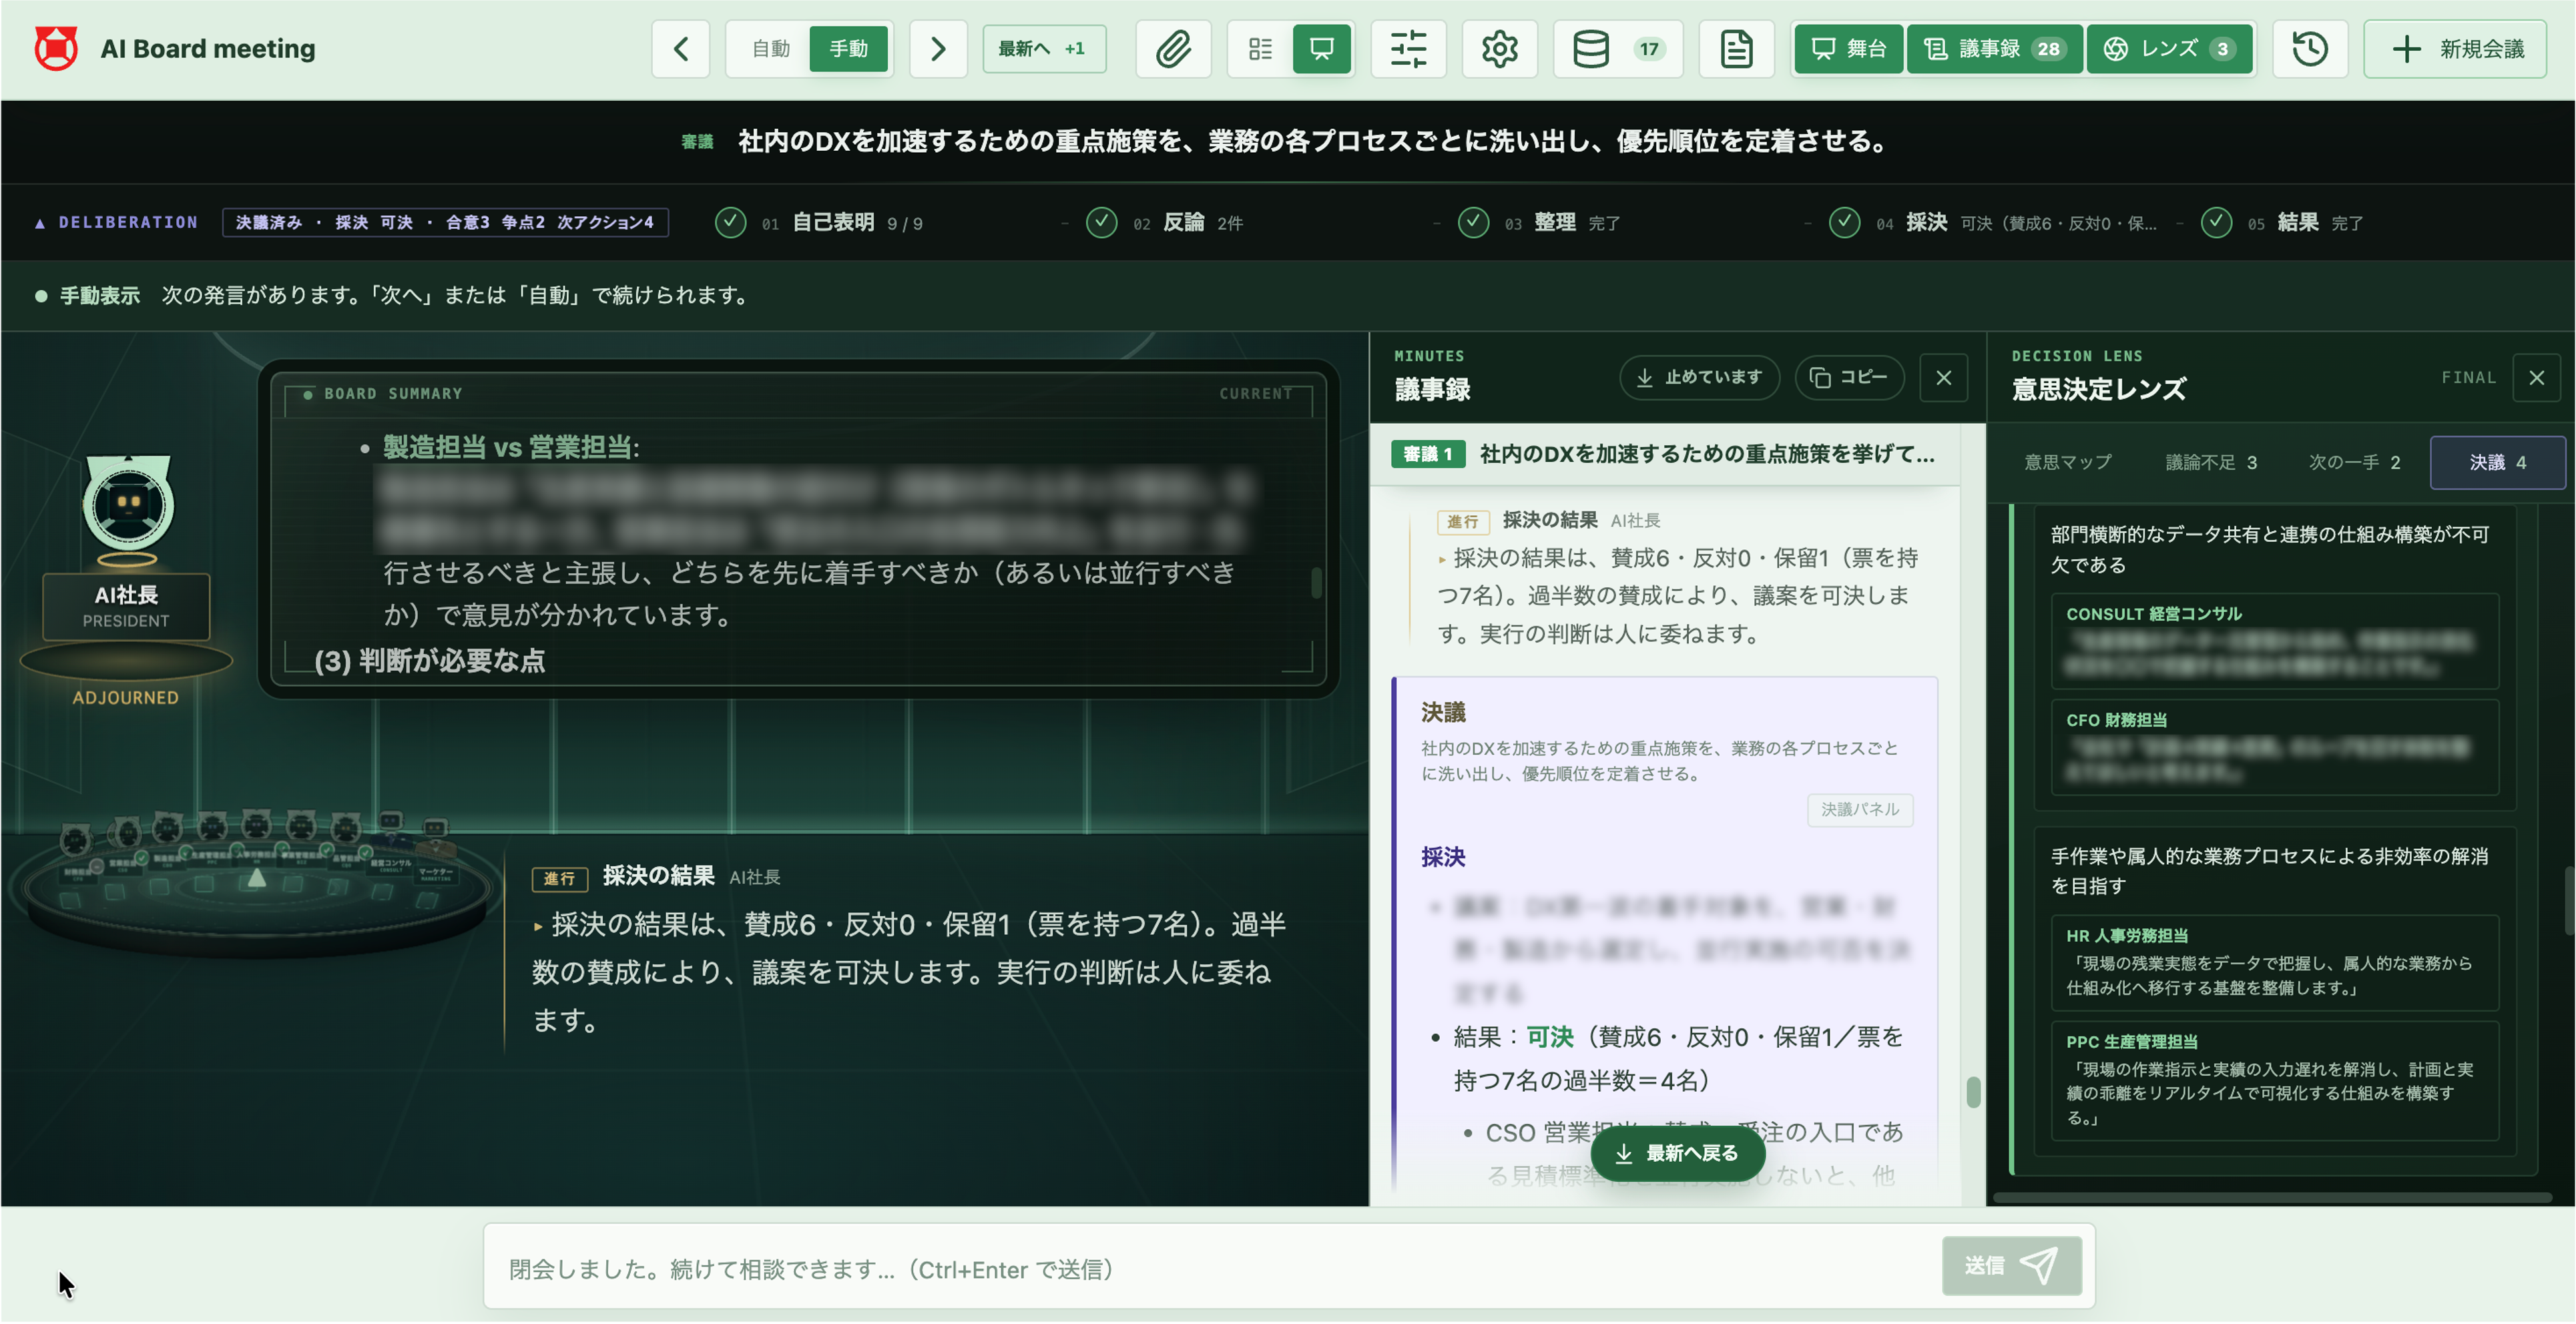This screenshot has width=2576, height=1324.
Task: Select 自動 automatic mode
Action: pos(770,48)
